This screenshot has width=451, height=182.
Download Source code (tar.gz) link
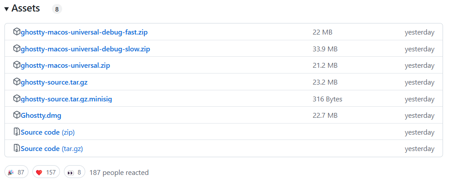click(51, 149)
